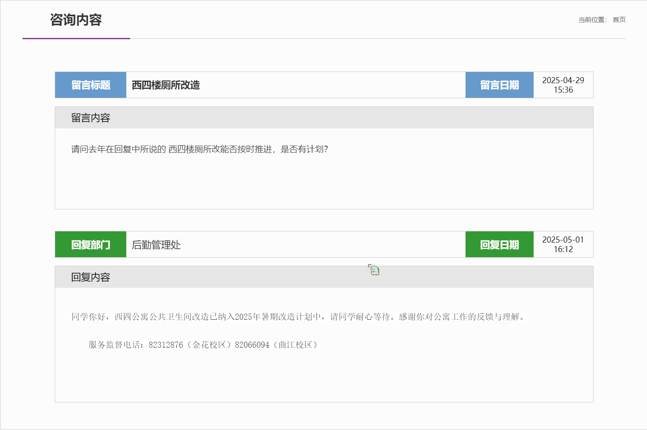This screenshot has height=430, width=647.
Task: Click the department name 后勤管理处
Action: (156, 245)
